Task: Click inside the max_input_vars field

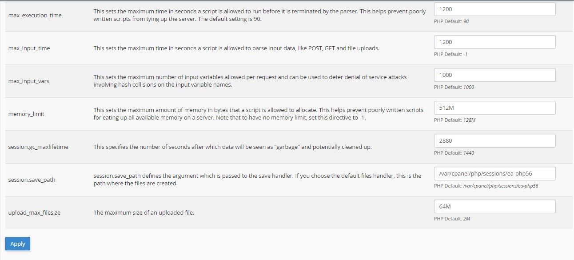Action: click(494, 75)
